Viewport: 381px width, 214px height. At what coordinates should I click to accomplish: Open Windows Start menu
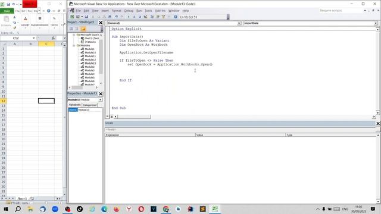click(6, 209)
